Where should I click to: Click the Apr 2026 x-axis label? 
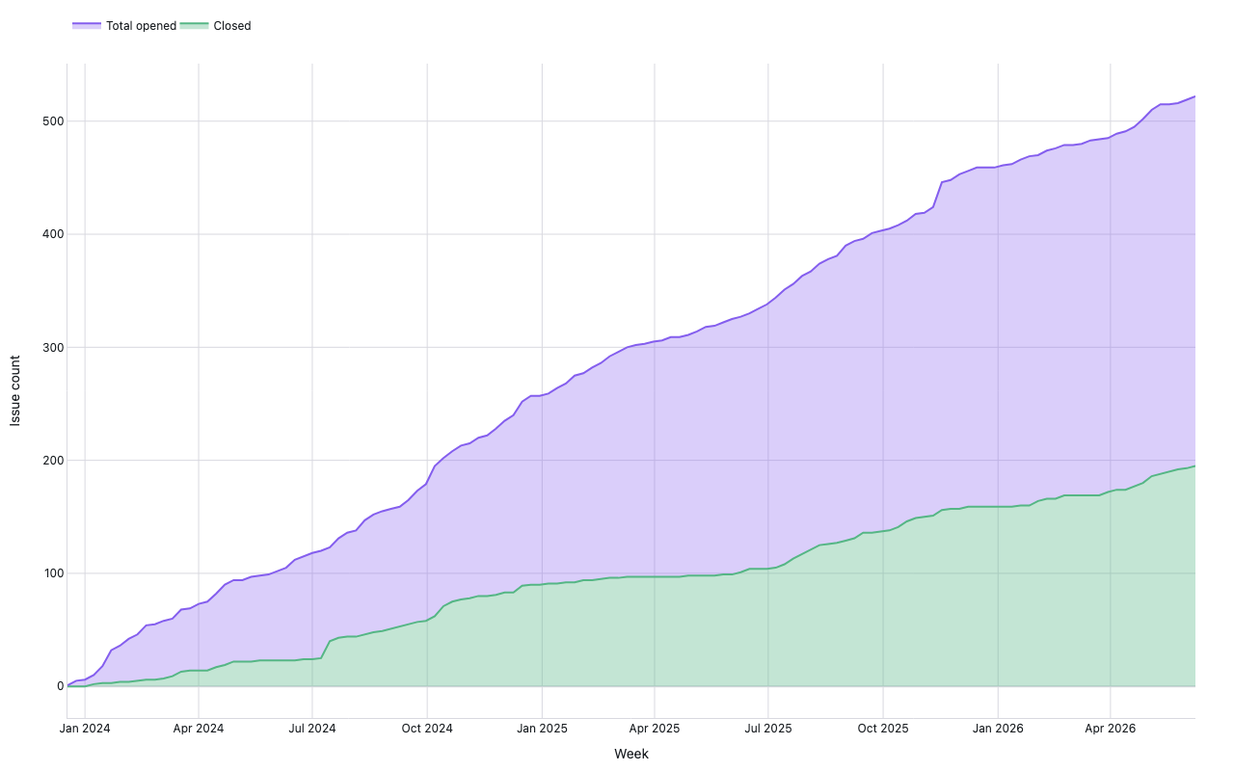click(x=1111, y=729)
